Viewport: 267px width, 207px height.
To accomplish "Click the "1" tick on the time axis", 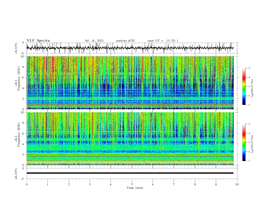I will [48, 184].
